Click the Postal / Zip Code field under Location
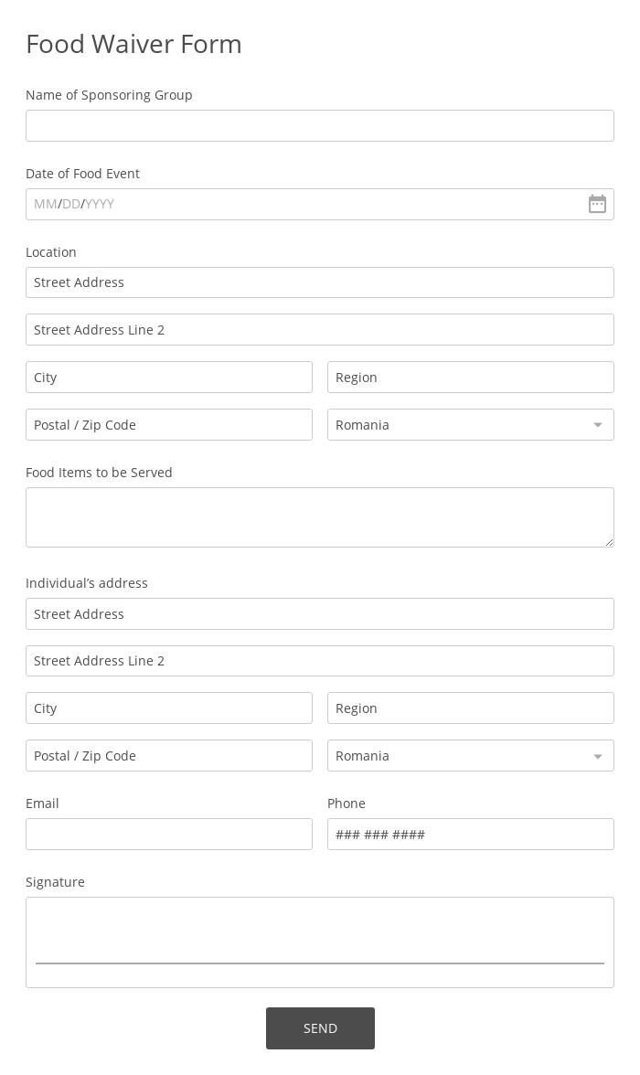 point(169,424)
